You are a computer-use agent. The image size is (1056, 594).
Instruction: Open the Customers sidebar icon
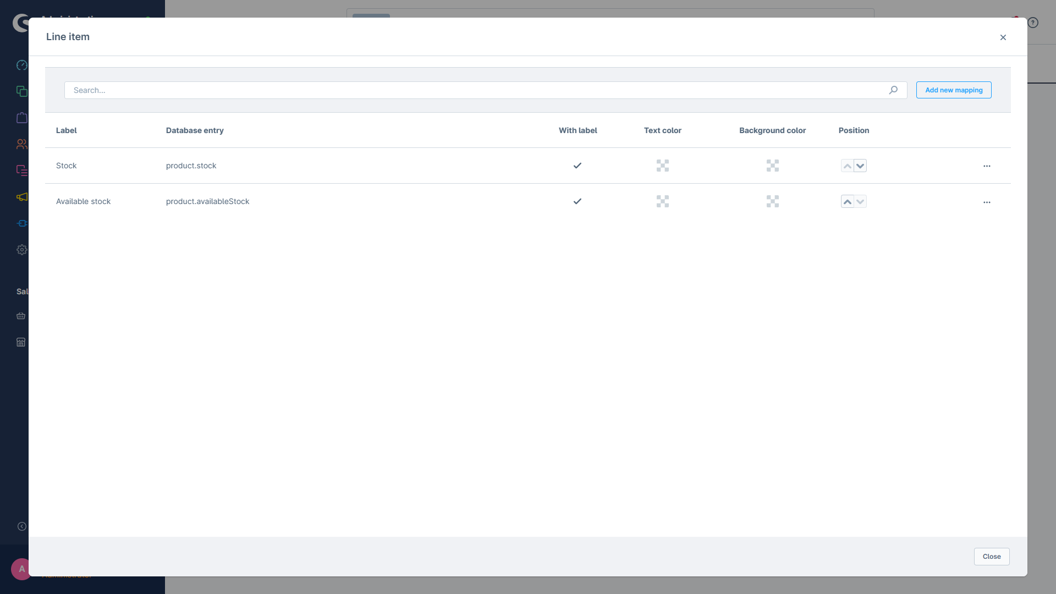[22, 144]
